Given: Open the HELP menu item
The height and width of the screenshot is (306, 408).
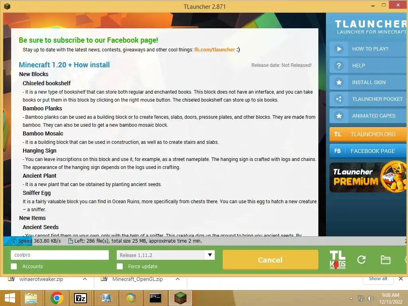Looking at the screenshot, I should pyautogui.click(x=369, y=66).
